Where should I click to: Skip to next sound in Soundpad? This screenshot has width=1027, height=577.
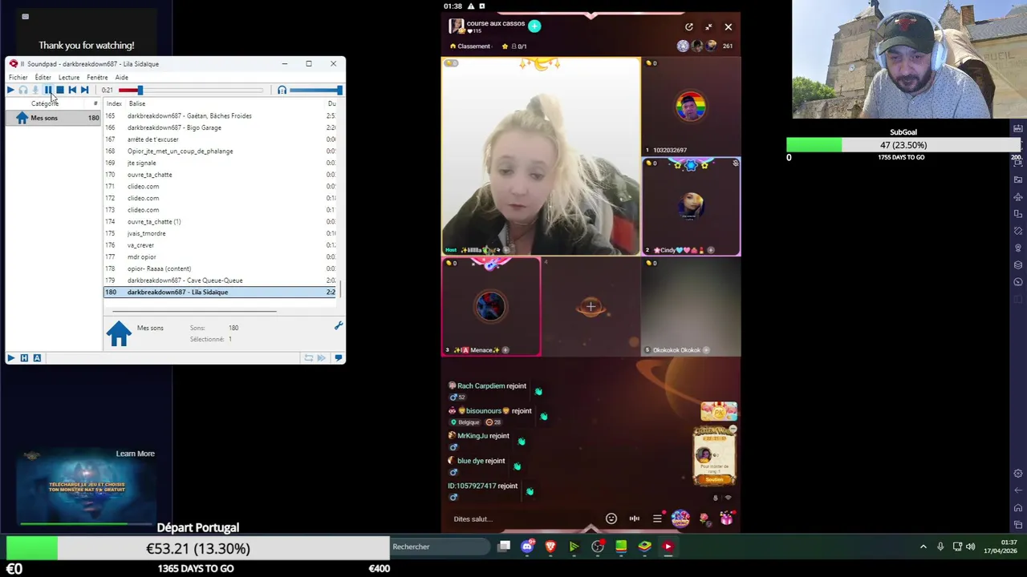84,90
